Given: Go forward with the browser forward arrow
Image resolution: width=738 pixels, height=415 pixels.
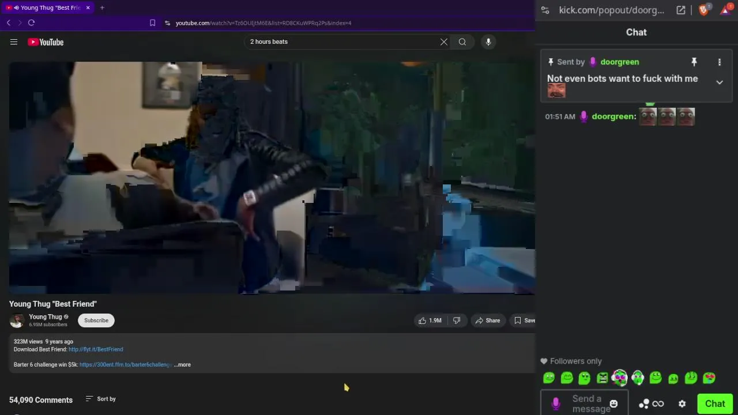Looking at the screenshot, I should pyautogui.click(x=20, y=22).
